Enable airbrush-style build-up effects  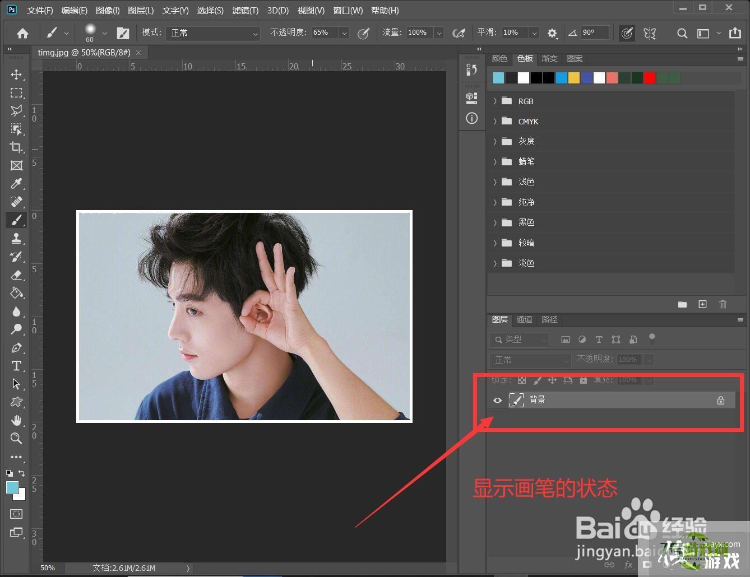(x=459, y=33)
